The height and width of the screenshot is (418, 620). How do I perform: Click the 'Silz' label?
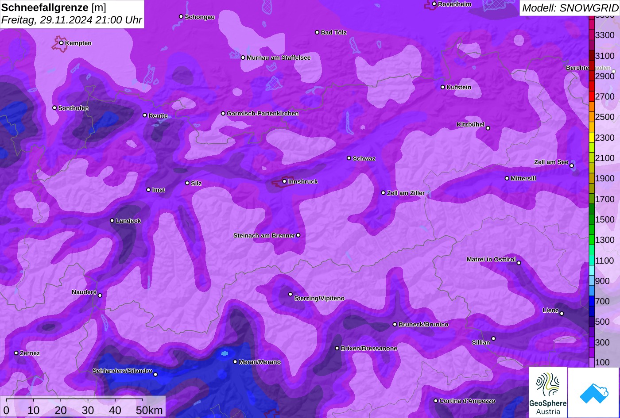(196, 183)
